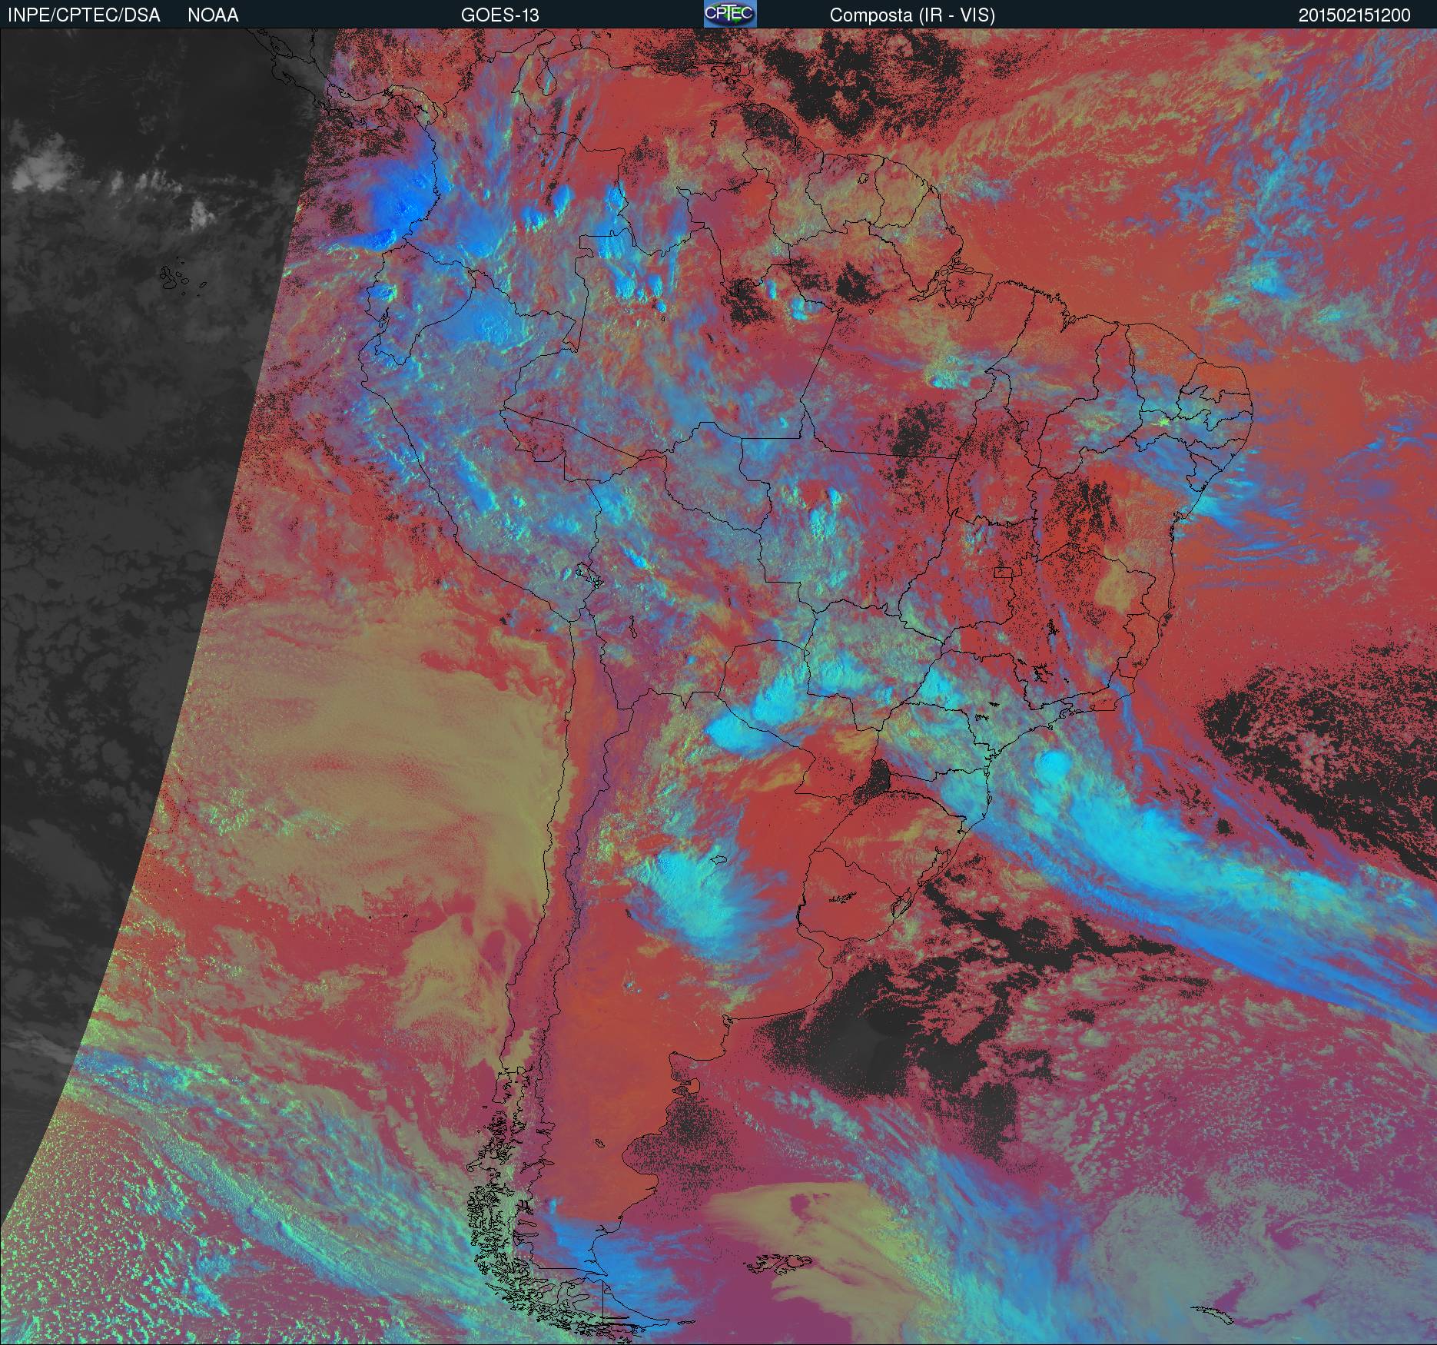The width and height of the screenshot is (1437, 1345).
Task: Select the GOES-13 satellite label
Action: pyautogui.click(x=499, y=15)
